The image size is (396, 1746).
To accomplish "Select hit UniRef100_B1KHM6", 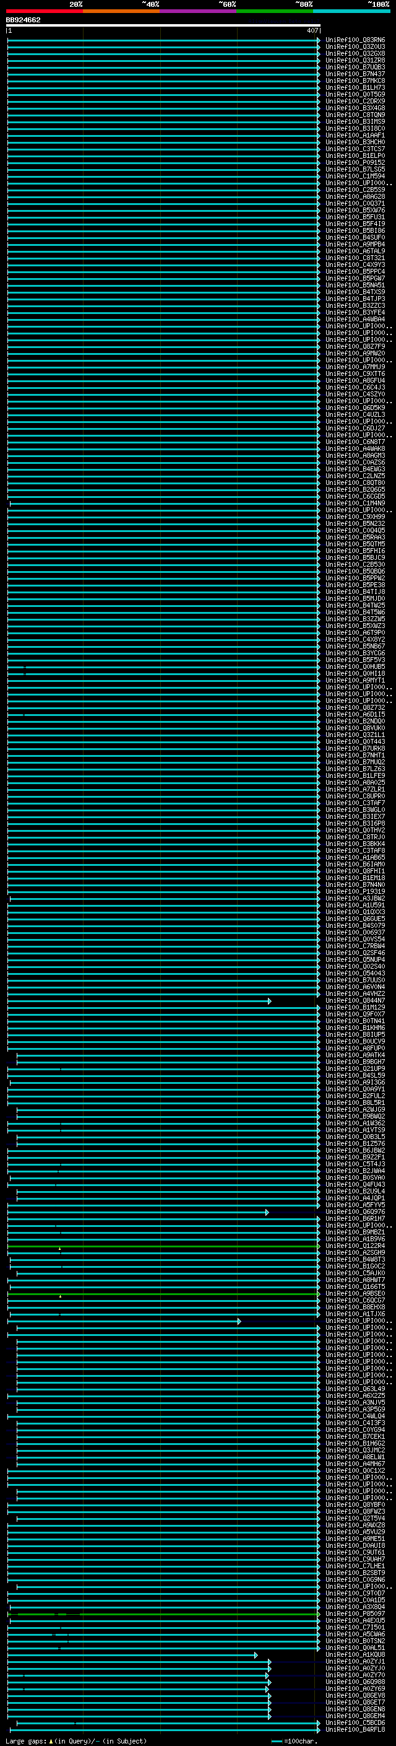I will pyautogui.click(x=355, y=1028).
